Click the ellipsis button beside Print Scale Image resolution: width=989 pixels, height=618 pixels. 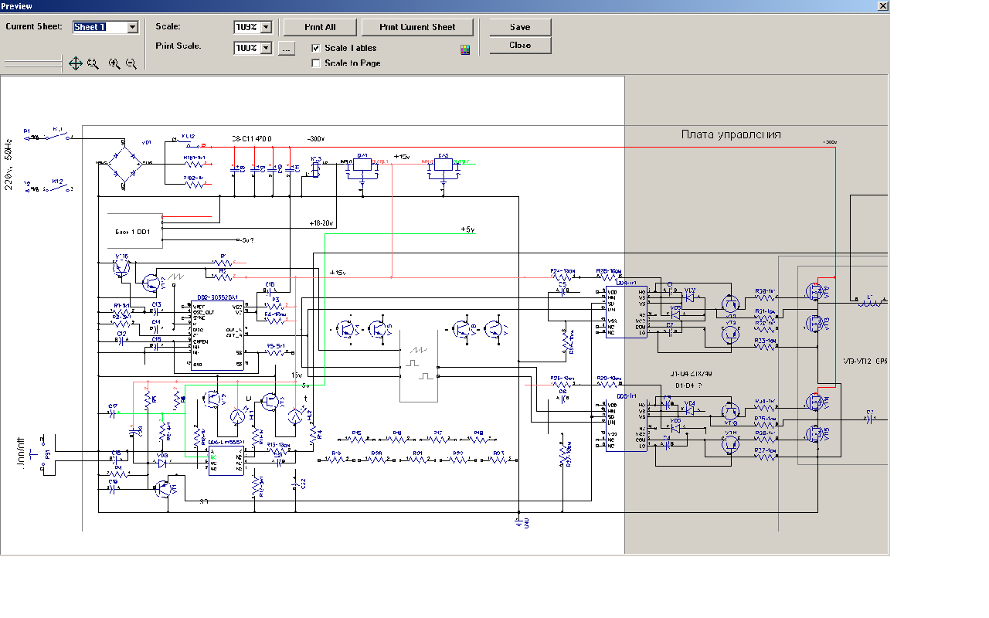pyautogui.click(x=286, y=48)
